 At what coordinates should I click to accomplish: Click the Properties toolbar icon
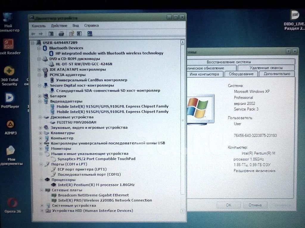71,34
